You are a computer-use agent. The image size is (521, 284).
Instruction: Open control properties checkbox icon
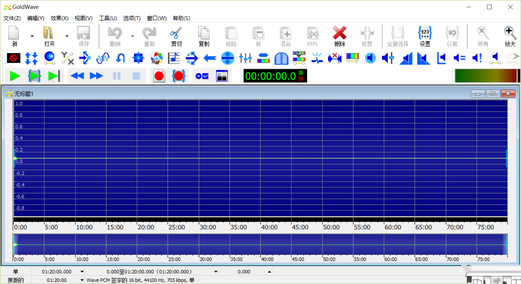[202, 76]
